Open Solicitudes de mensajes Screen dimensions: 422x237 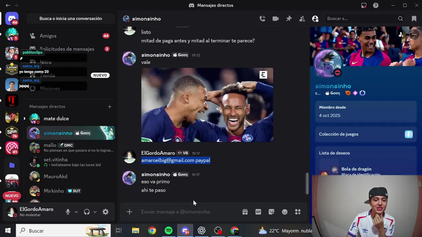click(71, 49)
